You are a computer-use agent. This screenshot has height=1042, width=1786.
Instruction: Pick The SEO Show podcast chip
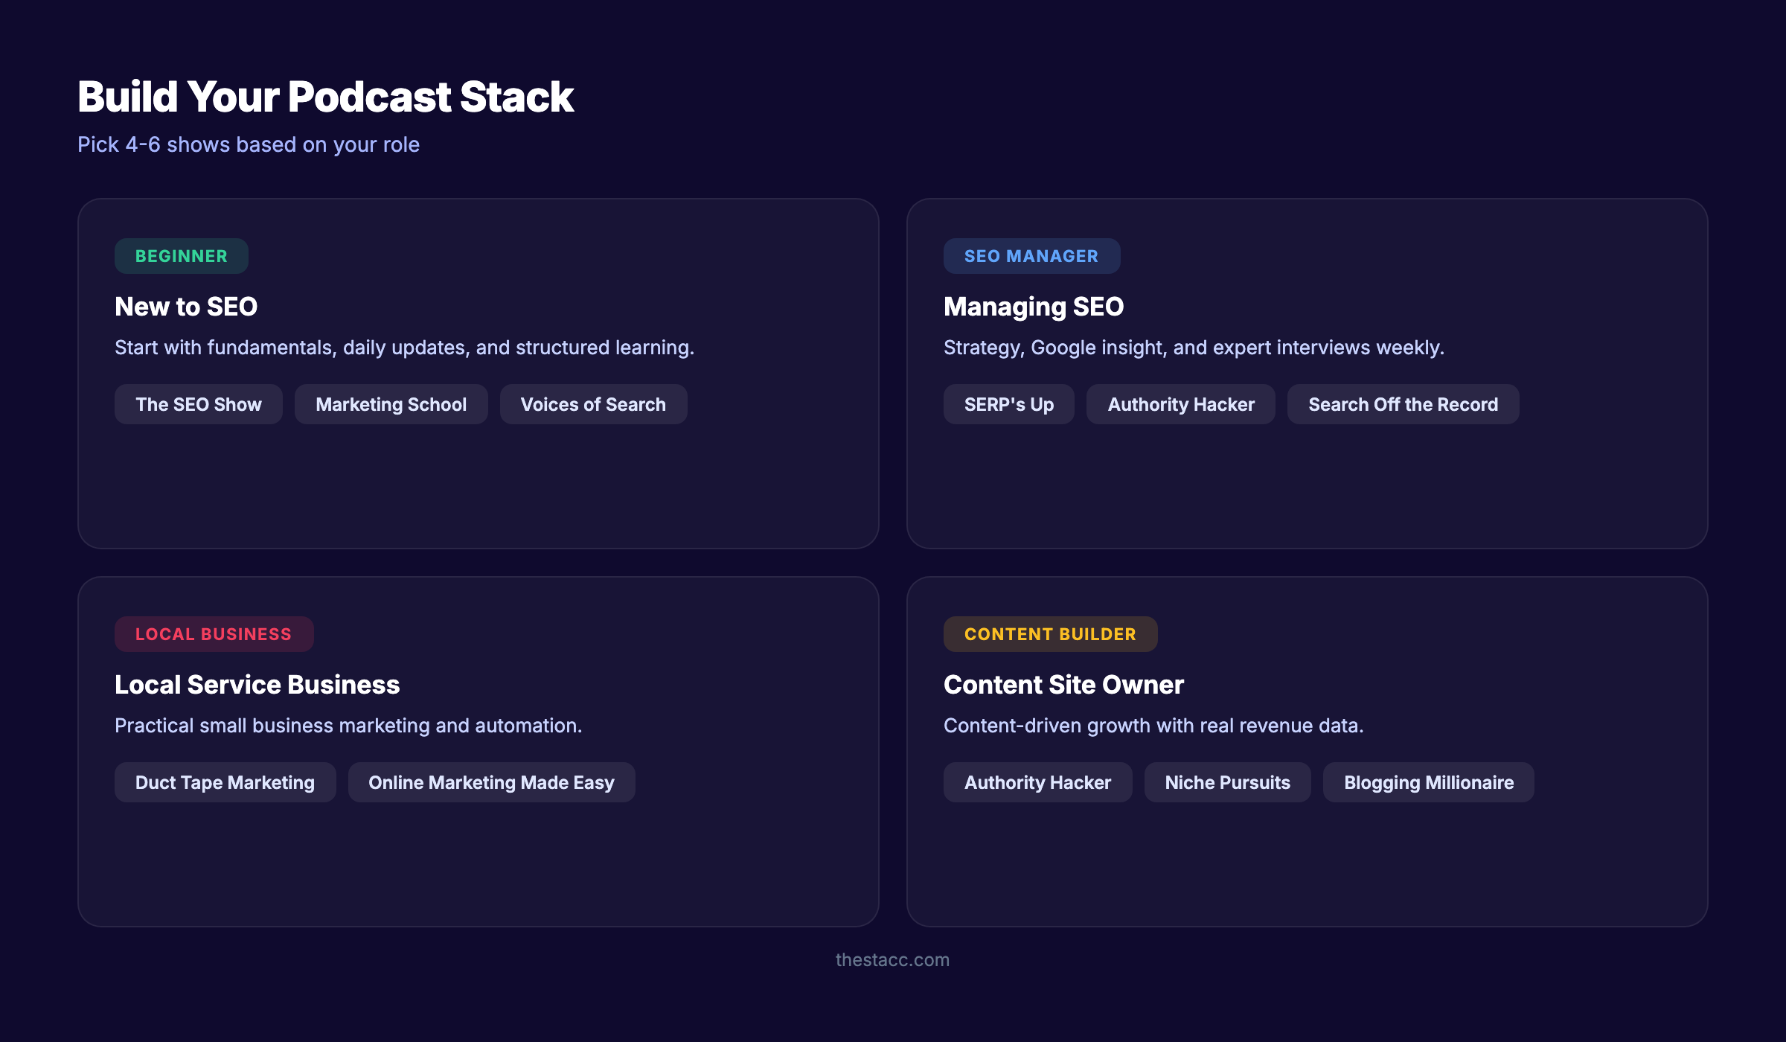198,404
